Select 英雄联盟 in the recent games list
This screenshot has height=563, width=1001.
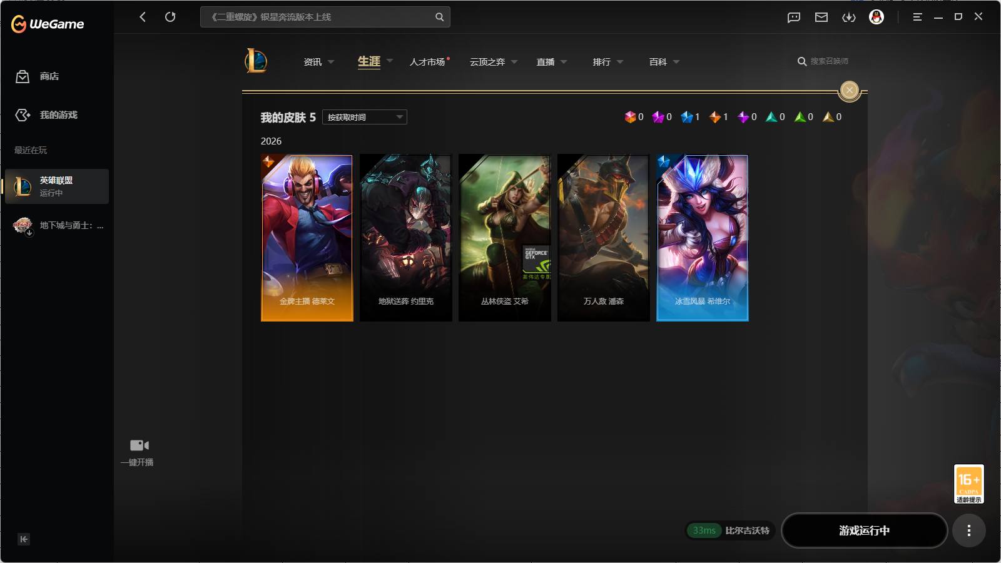(x=57, y=186)
